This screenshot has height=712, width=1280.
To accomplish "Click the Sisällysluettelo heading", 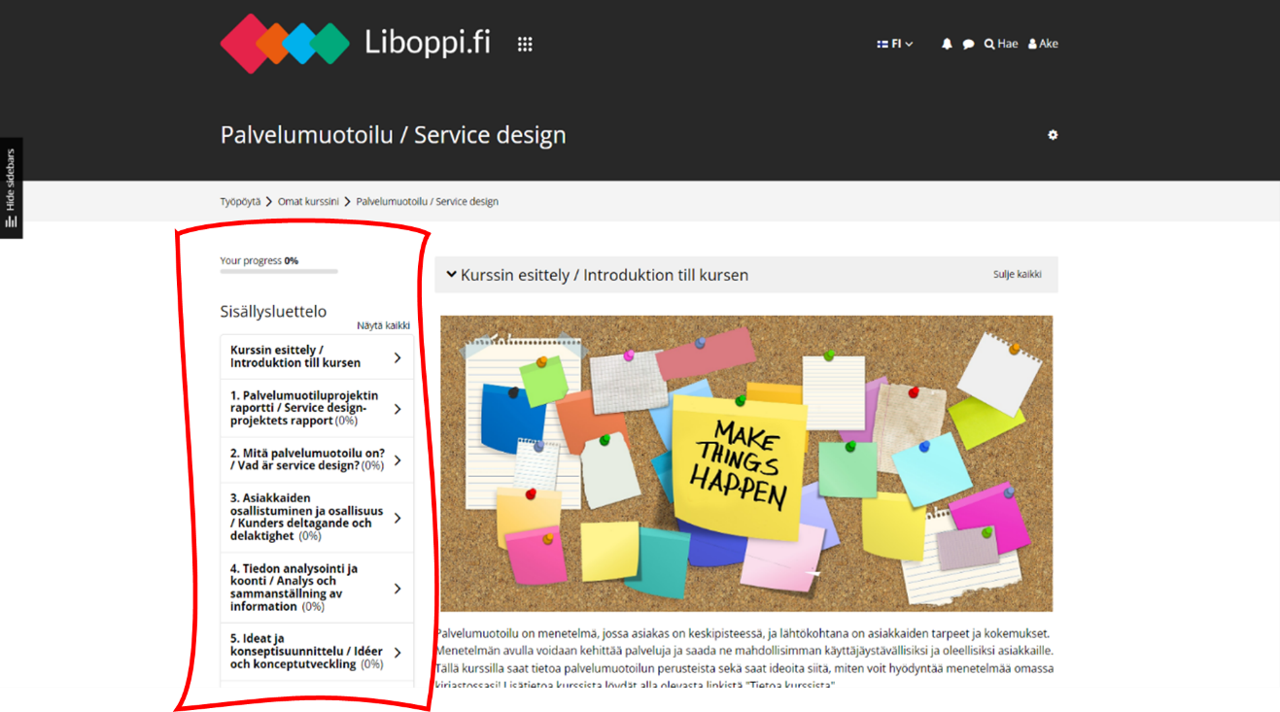I will pos(273,312).
